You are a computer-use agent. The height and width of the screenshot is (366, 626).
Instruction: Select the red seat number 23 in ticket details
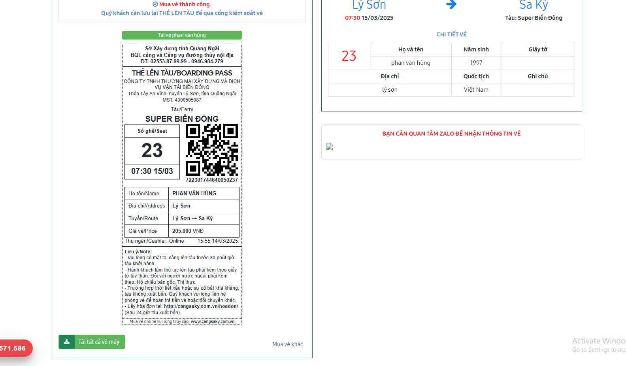tap(349, 56)
